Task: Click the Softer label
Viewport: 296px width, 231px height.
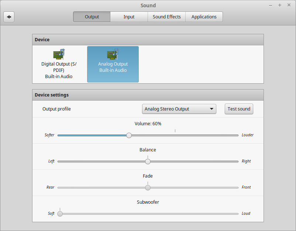Action: point(49,135)
